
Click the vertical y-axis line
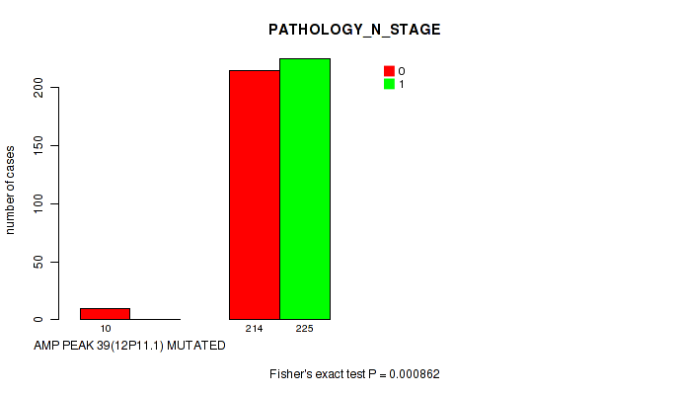coord(60,202)
